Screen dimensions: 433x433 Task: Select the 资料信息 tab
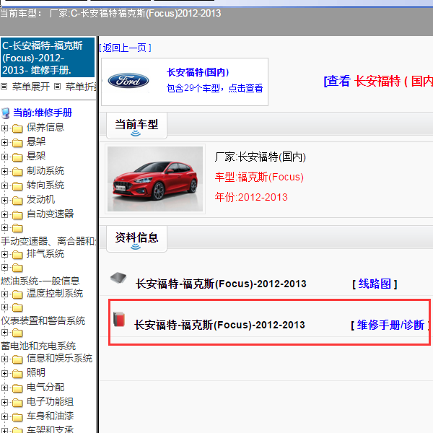point(136,239)
